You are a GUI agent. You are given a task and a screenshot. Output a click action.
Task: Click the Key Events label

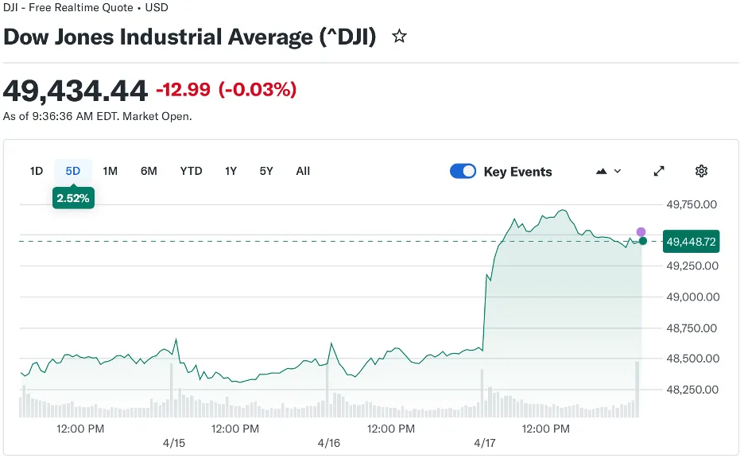pyautogui.click(x=517, y=172)
